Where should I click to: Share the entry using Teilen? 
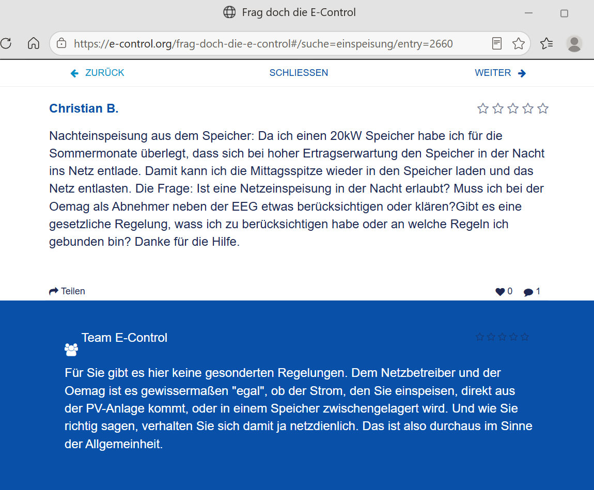coord(67,291)
